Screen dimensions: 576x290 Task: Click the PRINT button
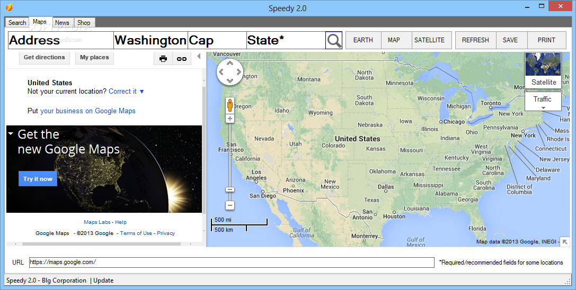[x=546, y=40]
